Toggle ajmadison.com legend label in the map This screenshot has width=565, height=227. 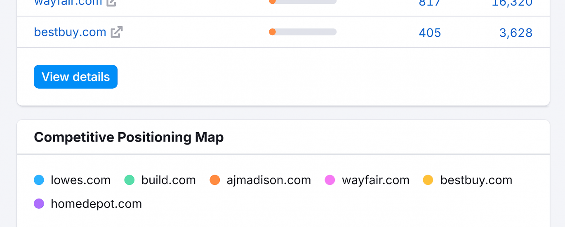pyautogui.click(x=268, y=180)
